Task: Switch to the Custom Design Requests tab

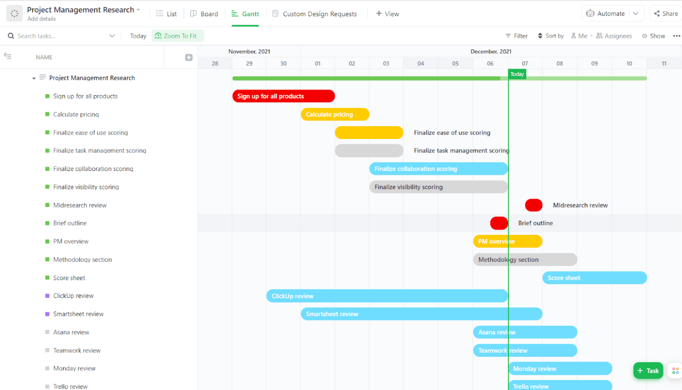Action: pyautogui.click(x=314, y=14)
